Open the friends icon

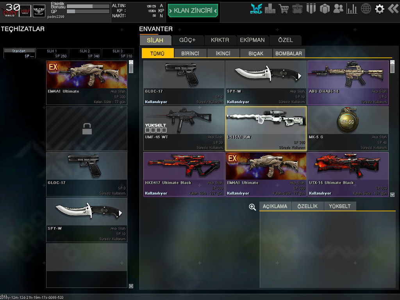pos(338,9)
